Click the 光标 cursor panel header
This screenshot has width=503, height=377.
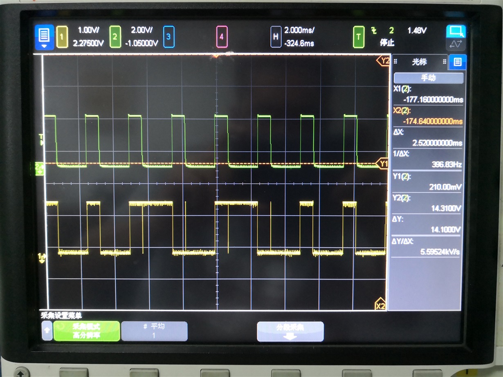pyautogui.click(x=420, y=62)
